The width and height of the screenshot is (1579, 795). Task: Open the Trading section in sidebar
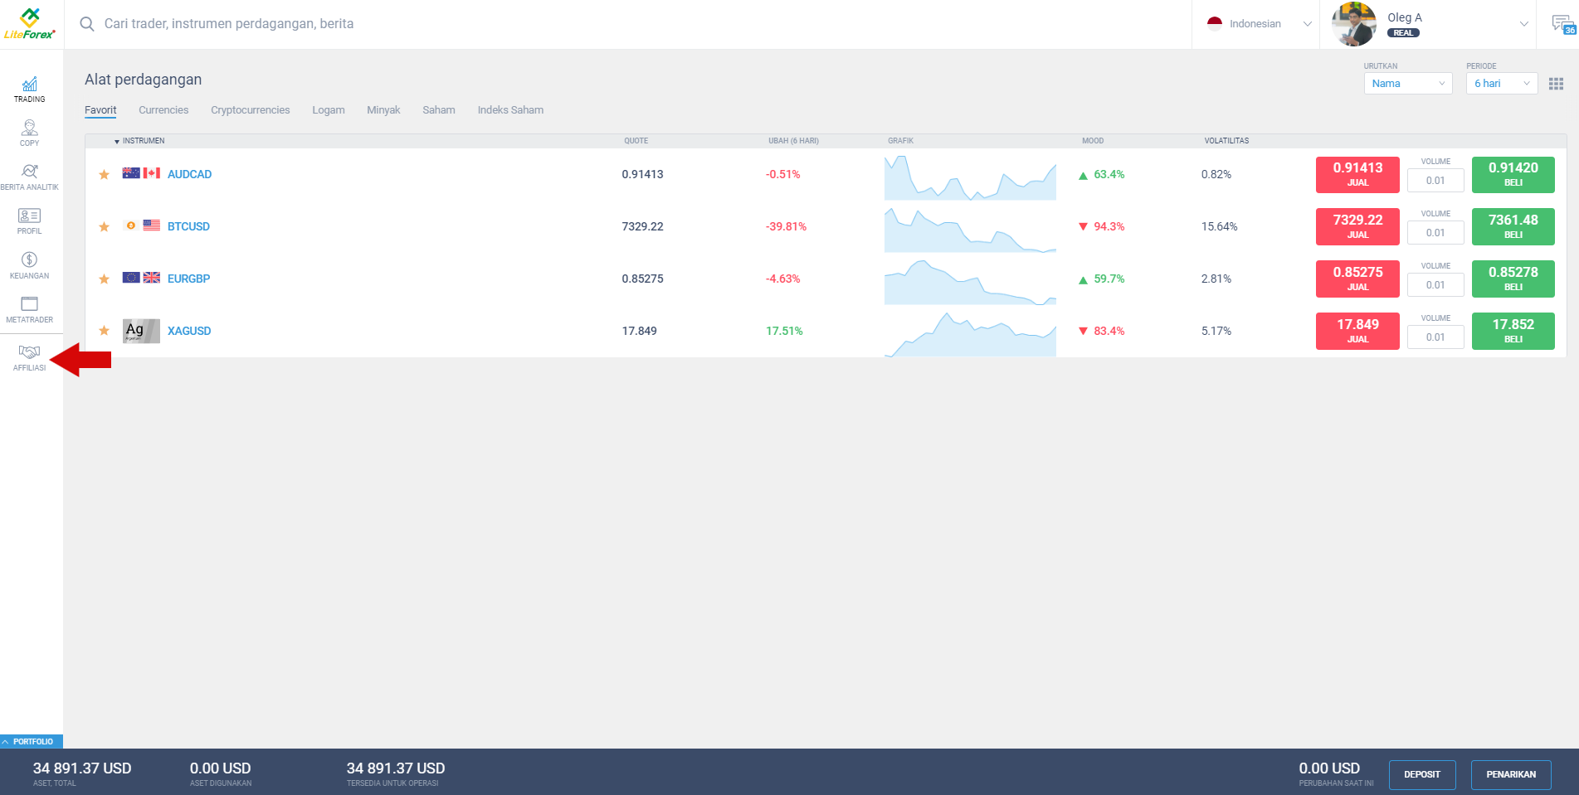(x=30, y=89)
